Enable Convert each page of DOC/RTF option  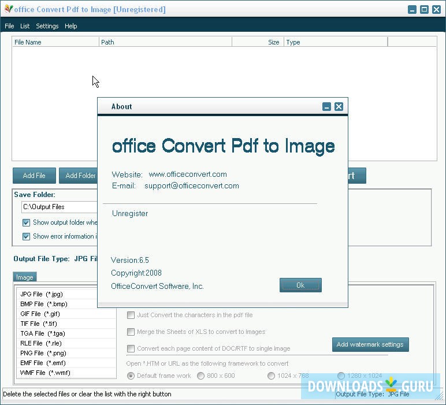(131, 348)
